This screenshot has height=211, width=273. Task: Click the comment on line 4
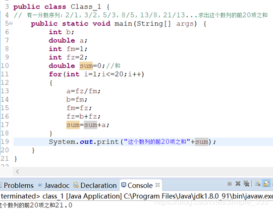coord(141,15)
